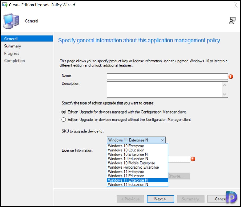Click the license key input field

(179, 159)
